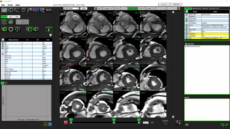Click the propagate all slices stack icon

[x=10, y=22]
